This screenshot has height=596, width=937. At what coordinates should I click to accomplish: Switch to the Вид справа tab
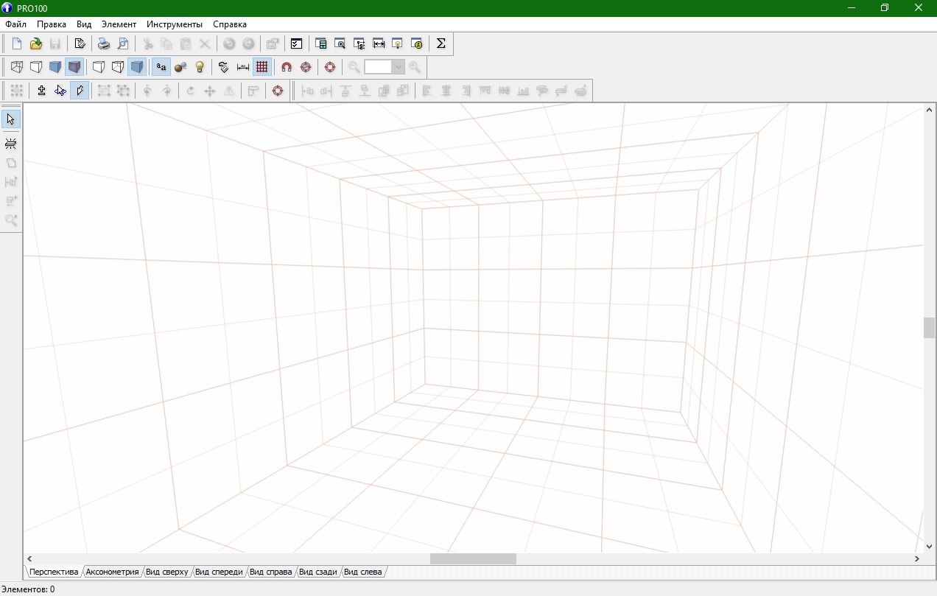(x=271, y=572)
